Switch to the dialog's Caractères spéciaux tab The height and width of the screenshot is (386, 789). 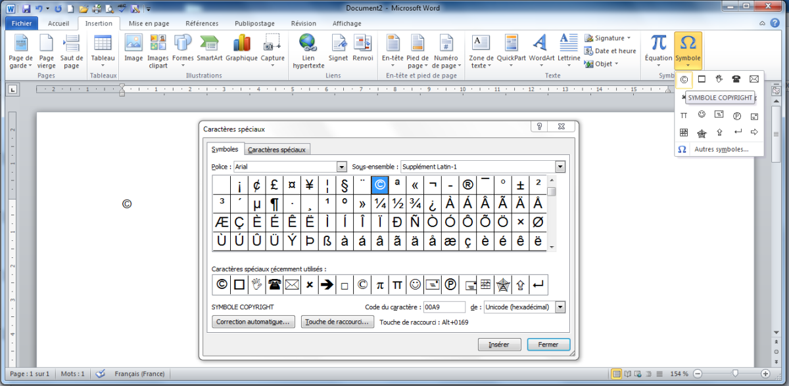(x=277, y=150)
